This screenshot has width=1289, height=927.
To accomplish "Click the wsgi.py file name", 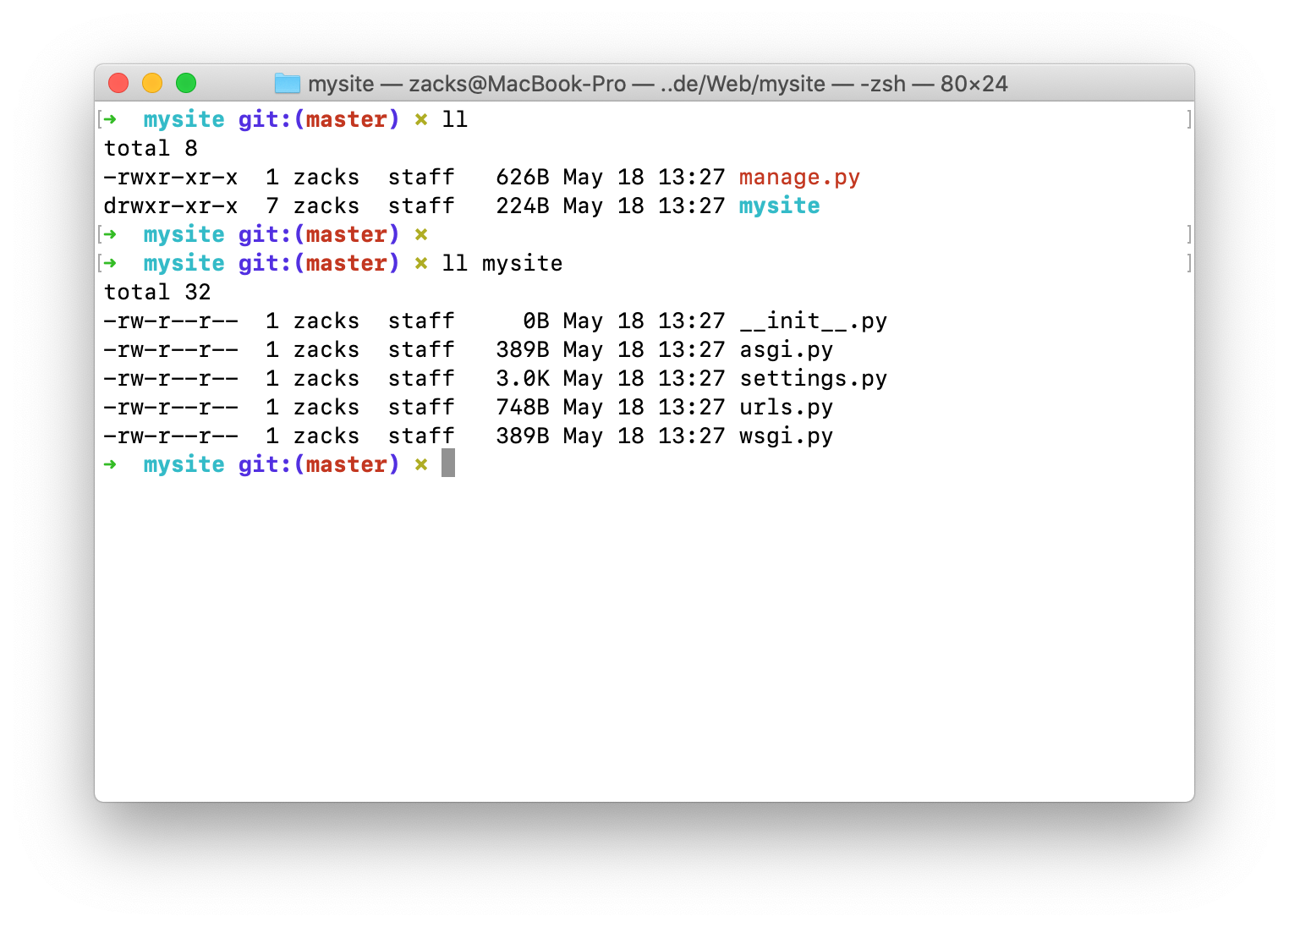I will (786, 436).
